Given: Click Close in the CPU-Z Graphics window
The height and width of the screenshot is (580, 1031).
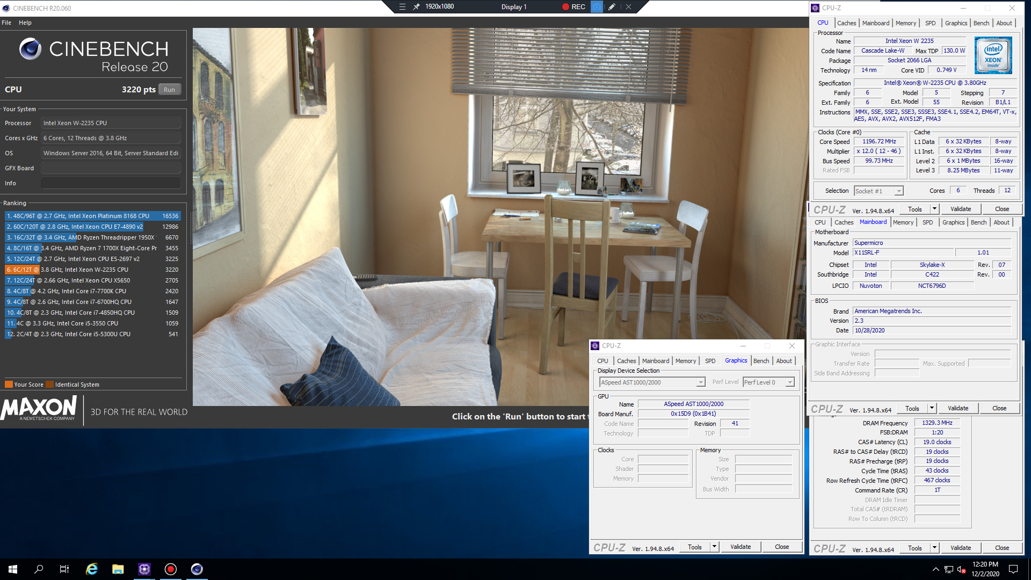Looking at the screenshot, I should click(x=781, y=547).
